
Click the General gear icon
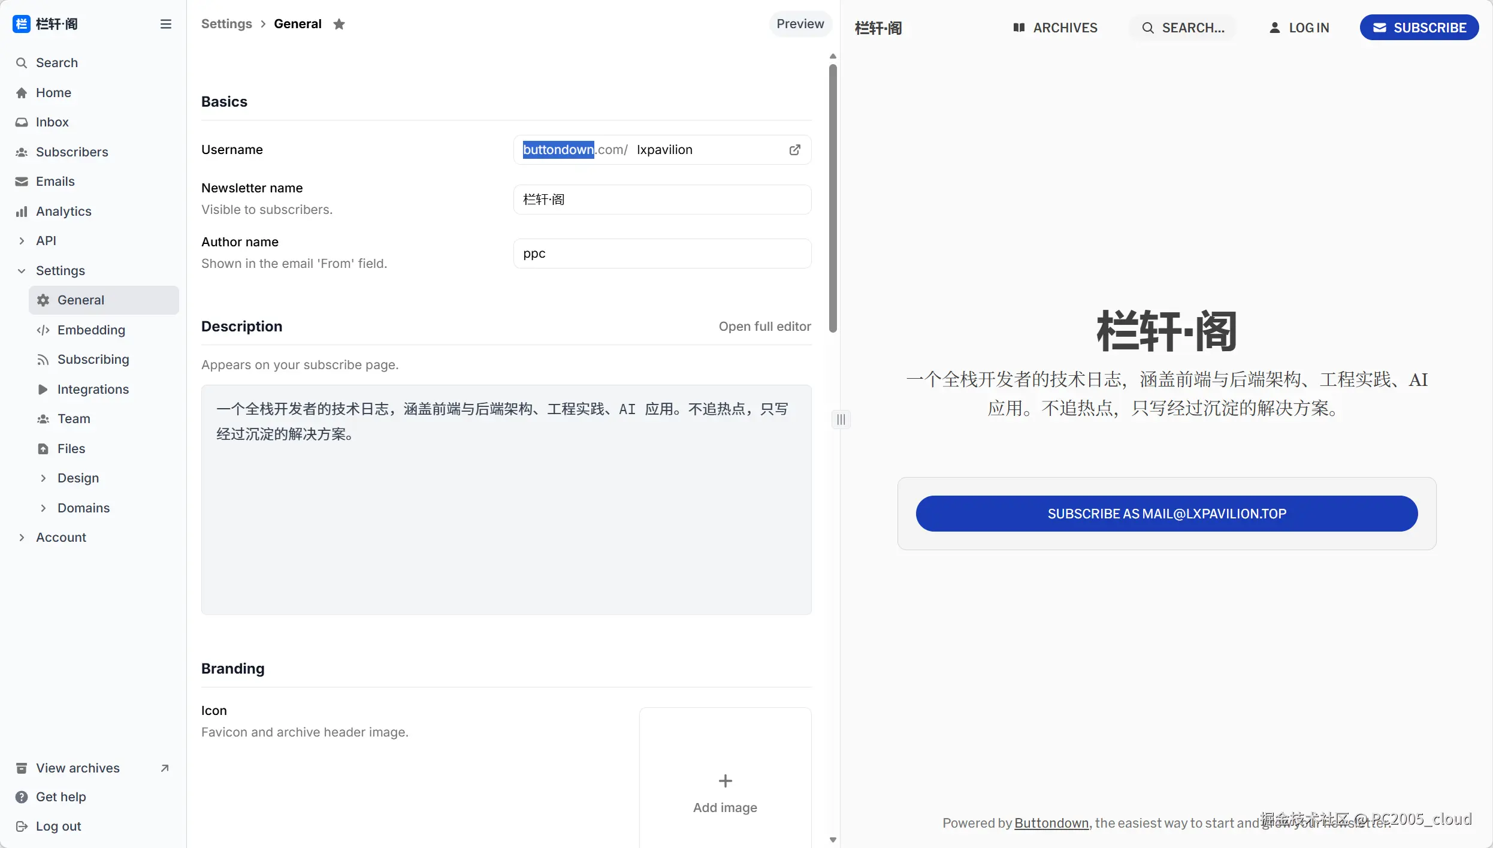(43, 300)
